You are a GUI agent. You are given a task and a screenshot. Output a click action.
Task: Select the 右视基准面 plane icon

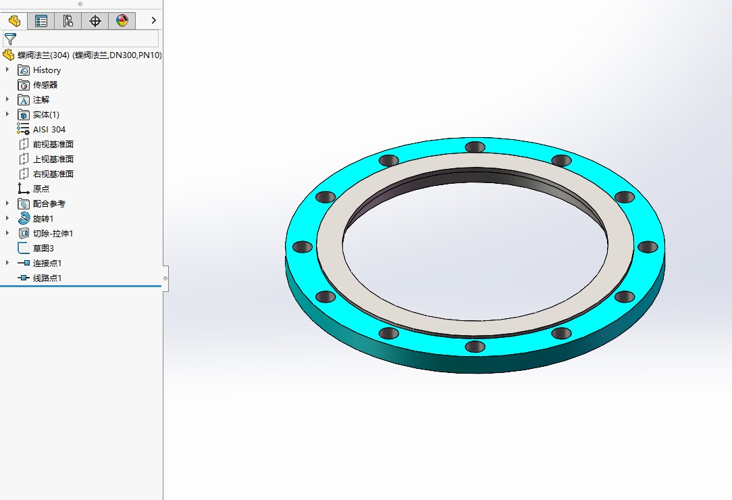[24, 174]
